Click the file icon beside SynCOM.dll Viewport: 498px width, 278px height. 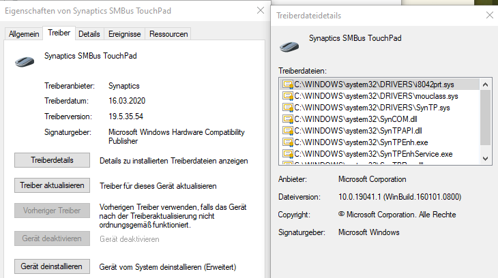(288, 119)
